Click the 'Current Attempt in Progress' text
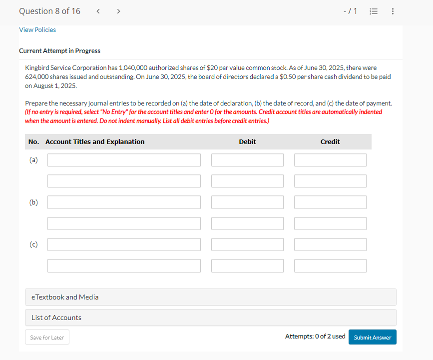 [x=59, y=51]
